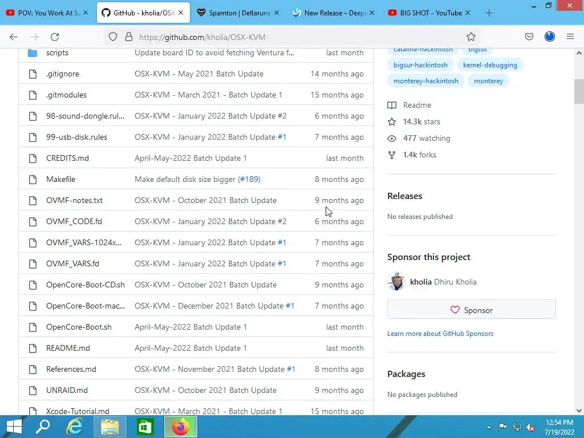
Task: Switch to POV: You Work At tab
Action: (x=48, y=13)
